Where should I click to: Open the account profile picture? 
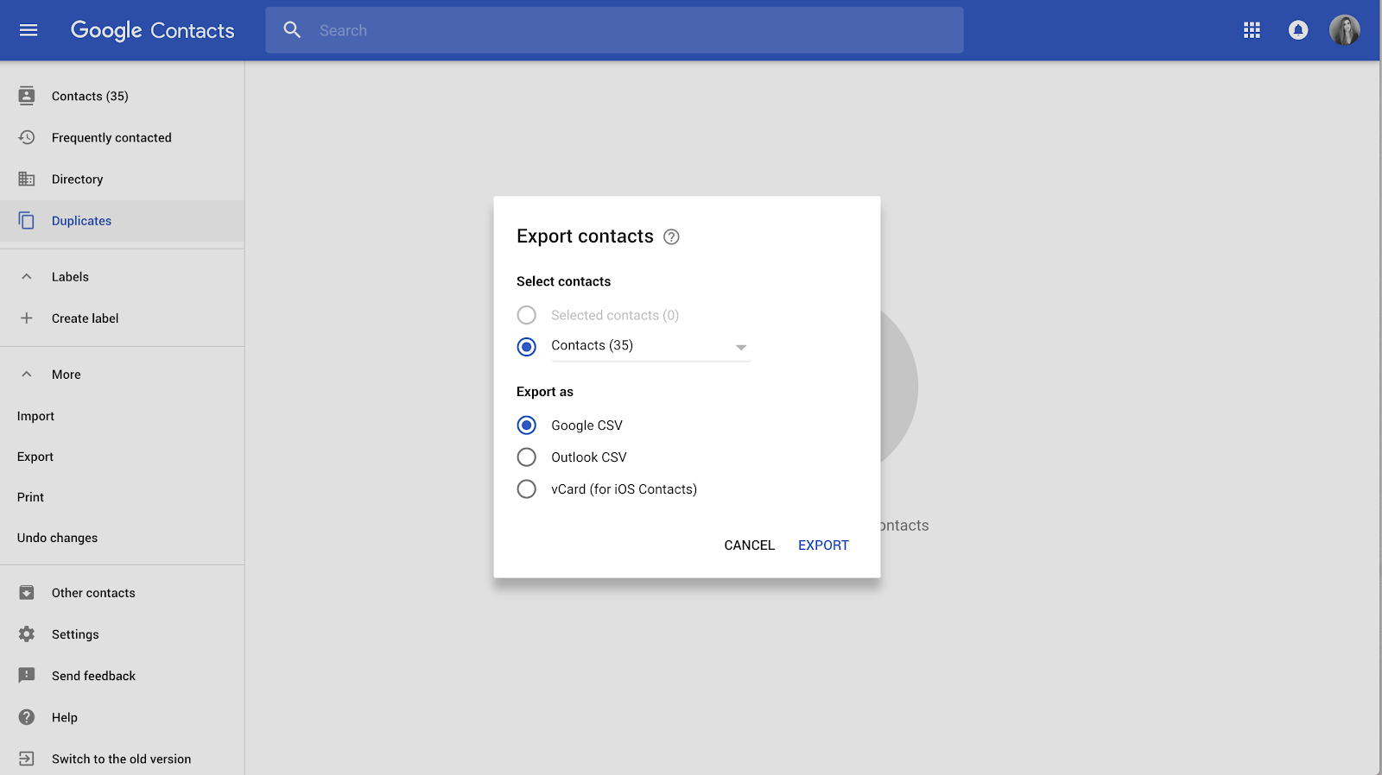tap(1345, 30)
